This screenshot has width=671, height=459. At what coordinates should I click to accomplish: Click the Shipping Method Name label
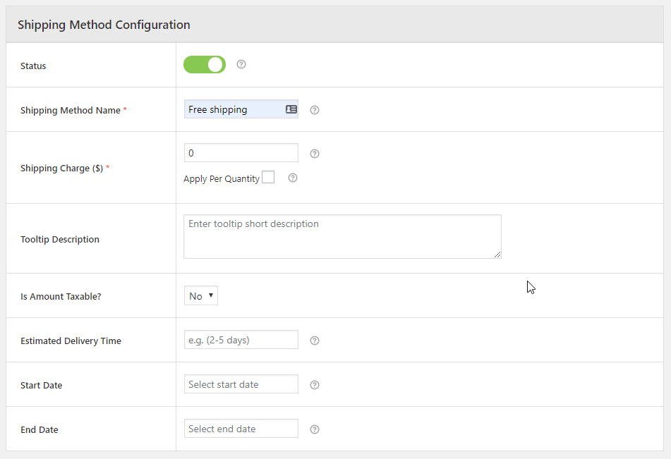point(70,111)
